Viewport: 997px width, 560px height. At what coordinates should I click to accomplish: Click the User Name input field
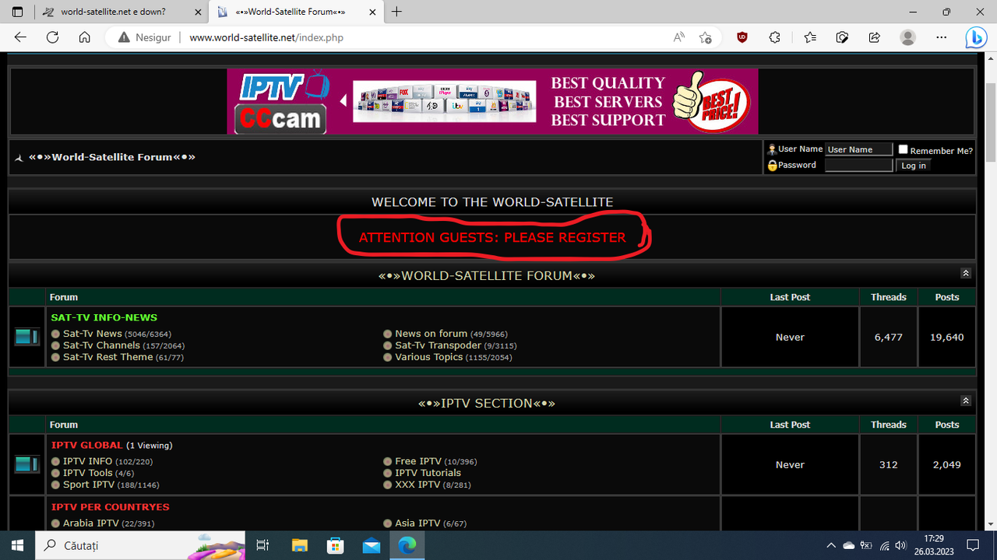tap(858, 149)
